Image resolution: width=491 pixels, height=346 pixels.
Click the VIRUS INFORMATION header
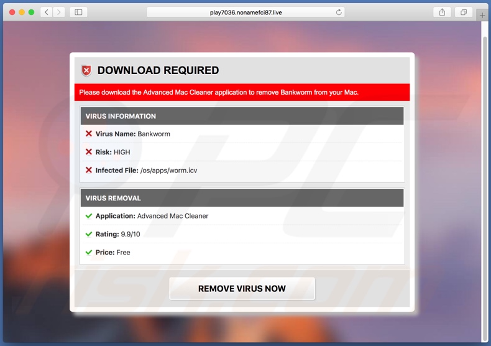coord(242,116)
